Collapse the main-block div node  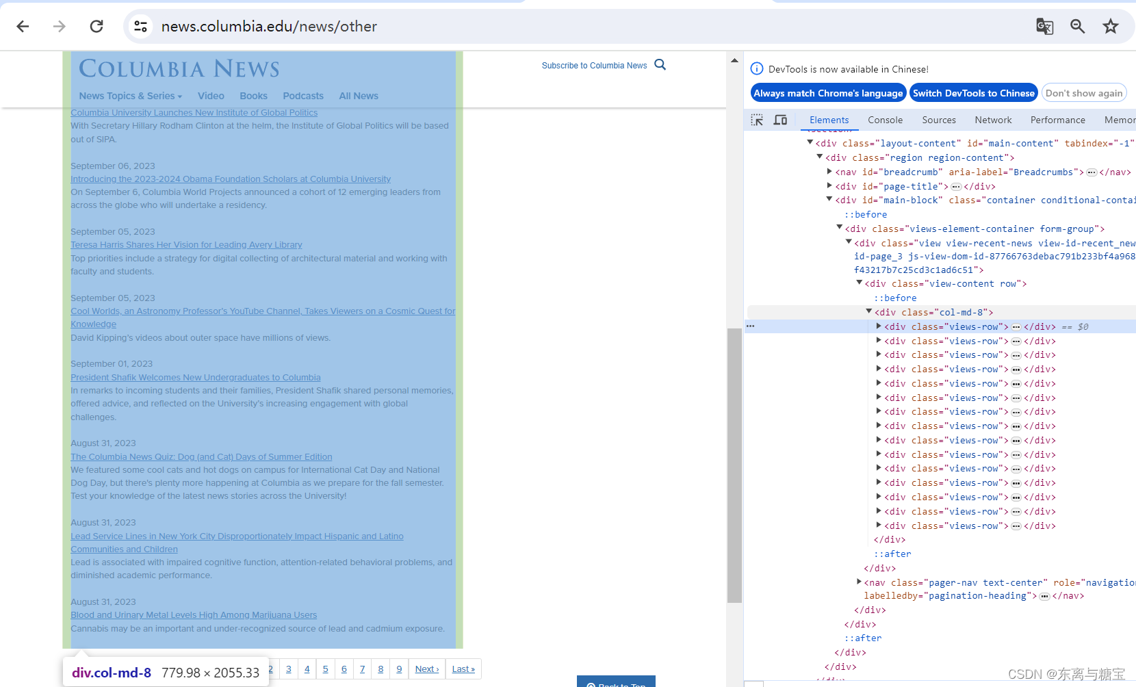829,199
